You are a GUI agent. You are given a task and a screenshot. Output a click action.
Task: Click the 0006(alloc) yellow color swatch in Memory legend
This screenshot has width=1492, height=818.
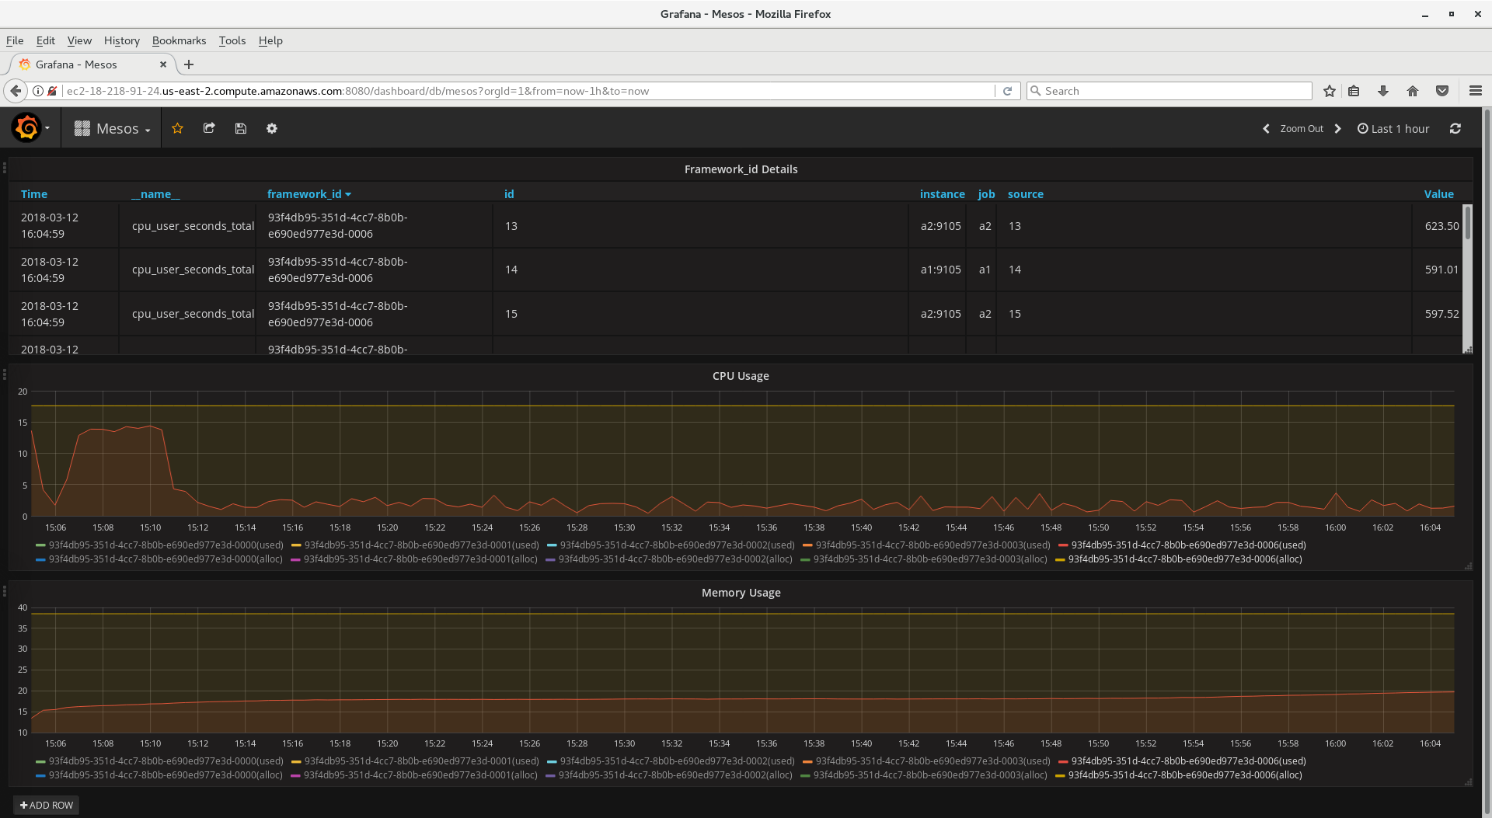pyautogui.click(x=1060, y=775)
